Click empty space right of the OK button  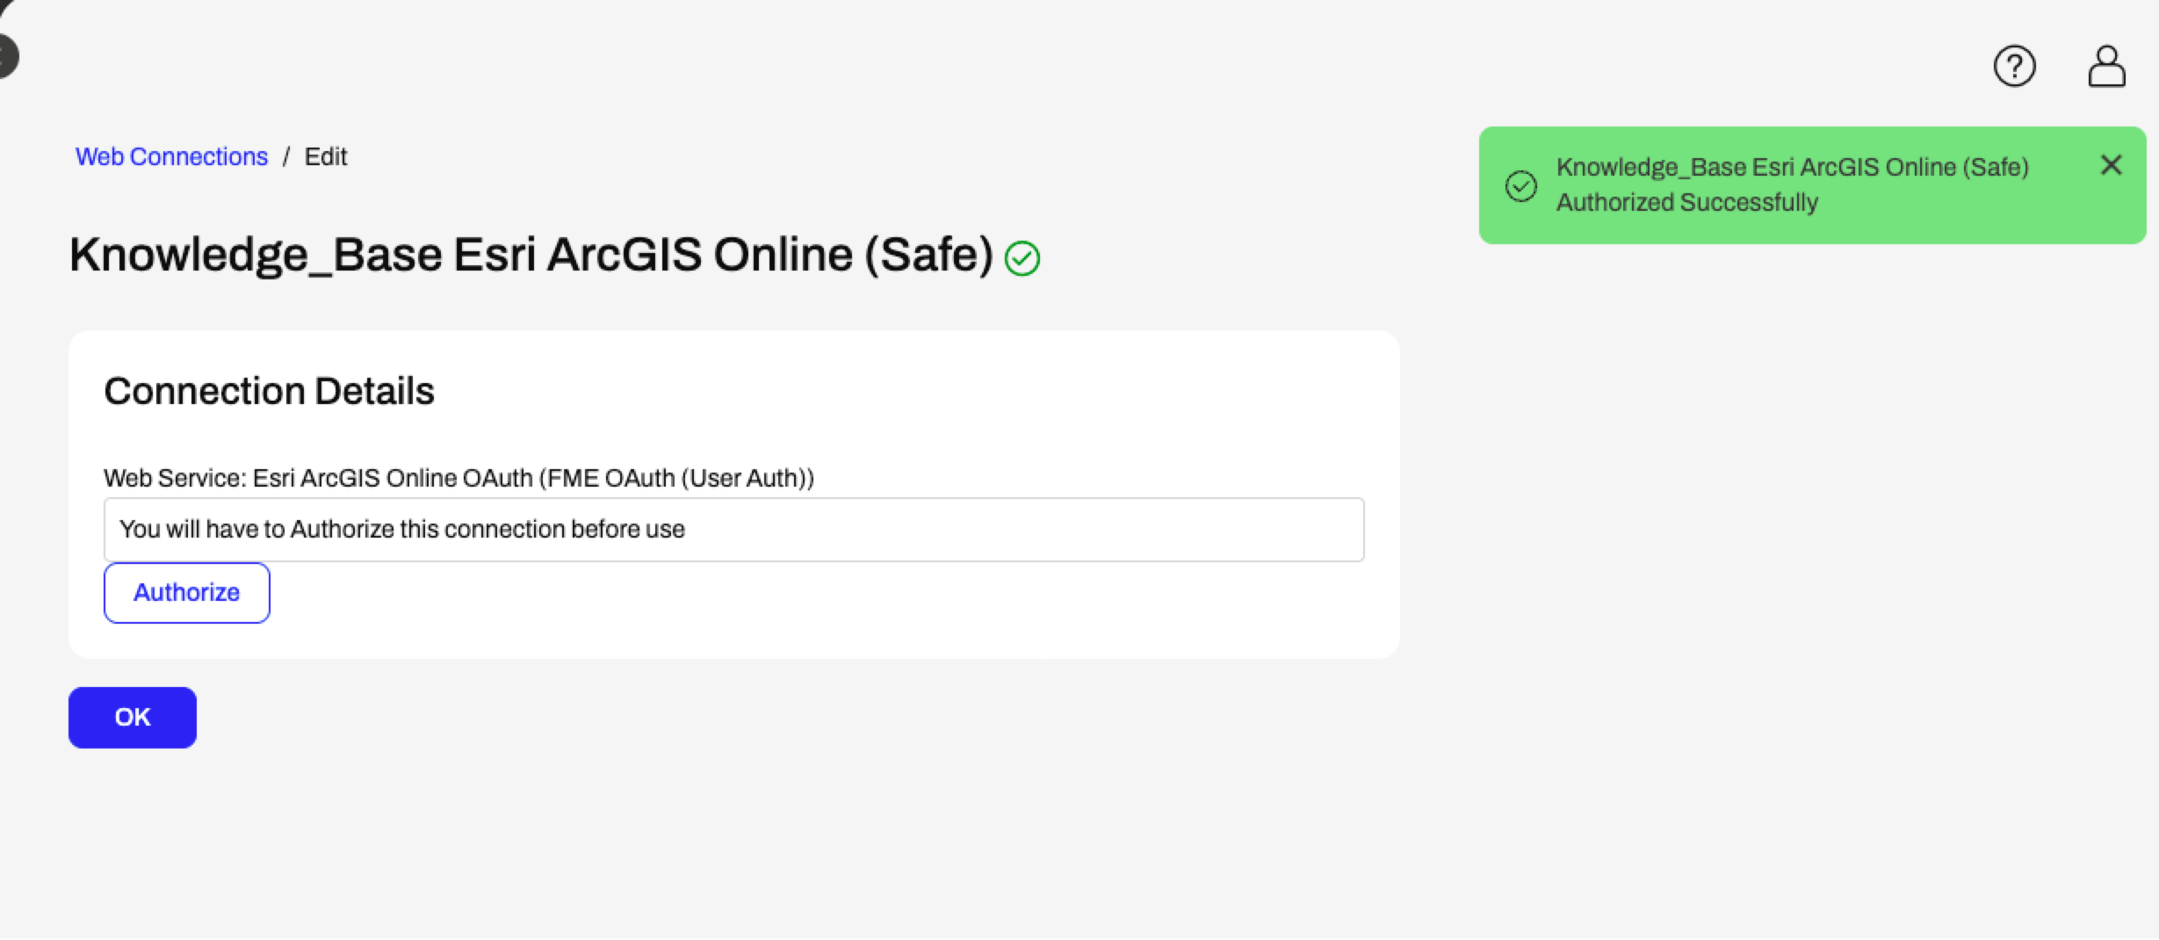point(791,718)
